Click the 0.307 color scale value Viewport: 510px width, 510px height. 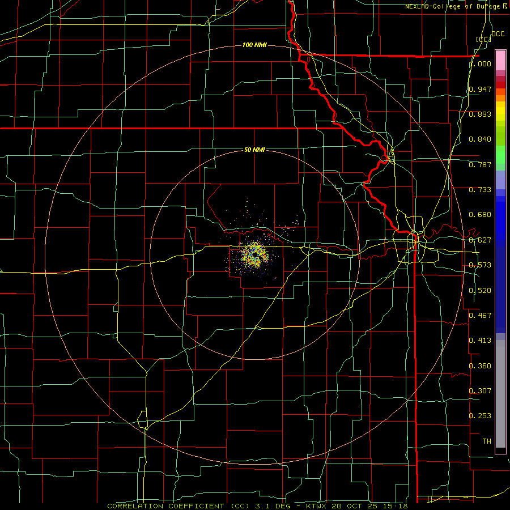point(480,390)
